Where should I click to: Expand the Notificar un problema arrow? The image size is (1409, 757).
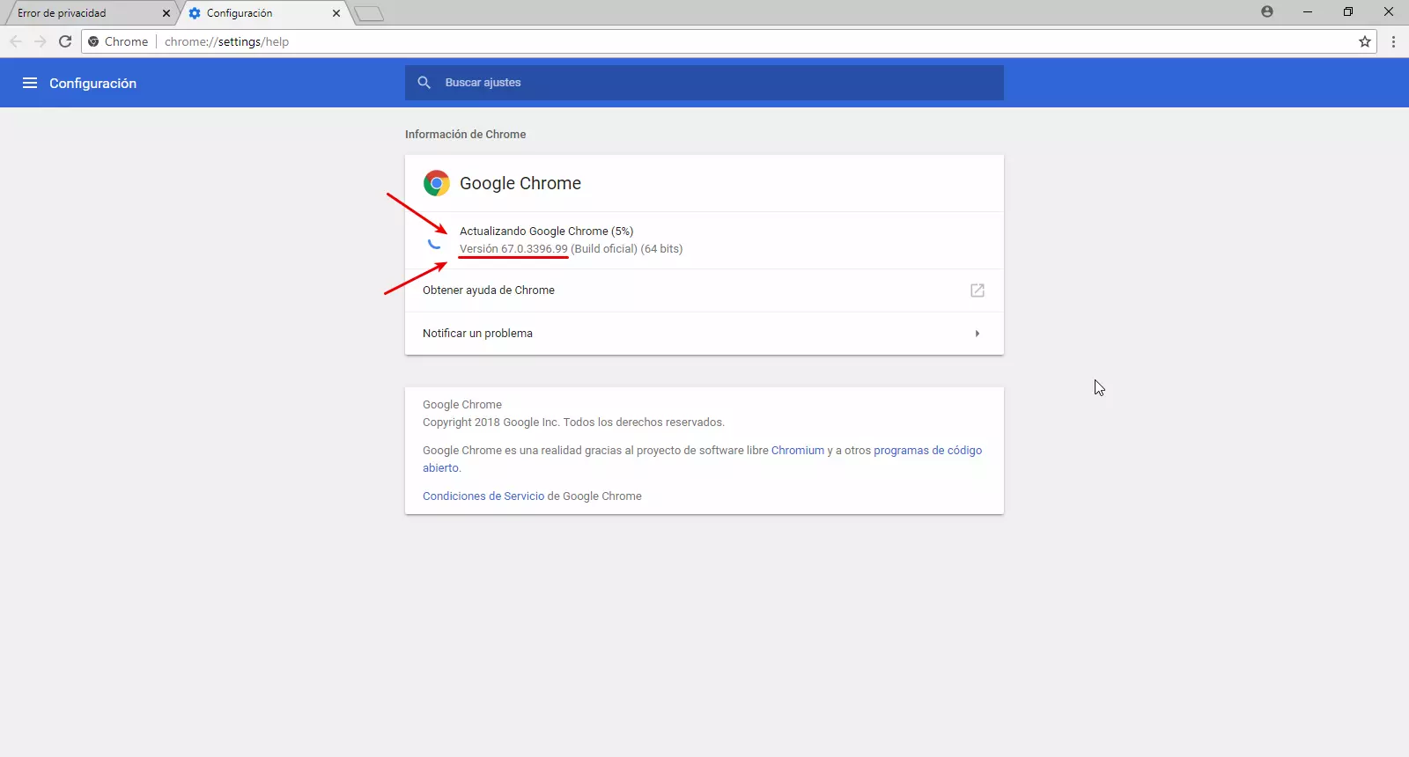(x=977, y=334)
